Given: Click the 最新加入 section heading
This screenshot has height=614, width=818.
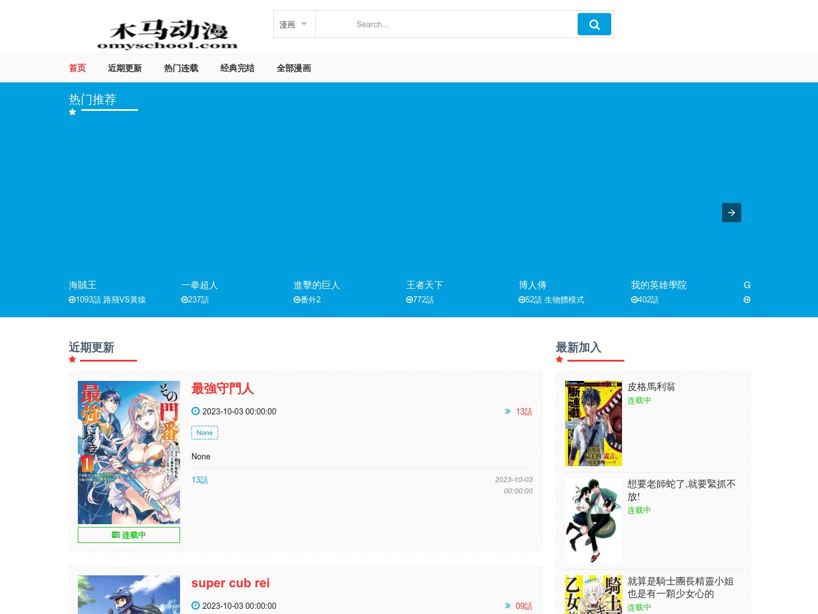Looking at the screenshot, I should point(579,347).
